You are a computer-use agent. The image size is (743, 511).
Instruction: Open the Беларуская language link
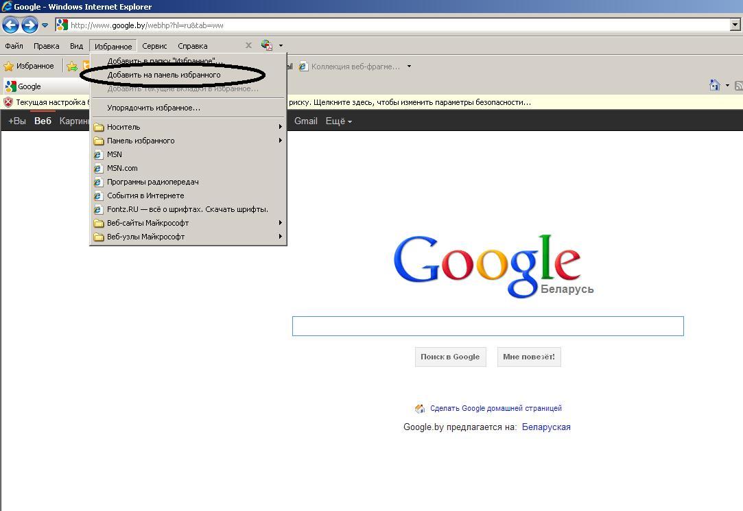(x=546, y=427)
